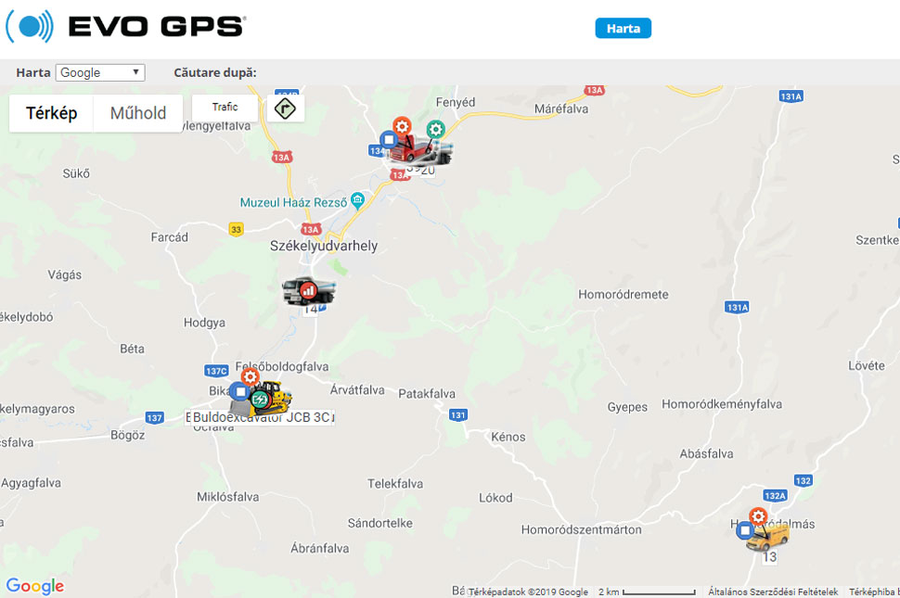Open the Harta Google map provider dropdown

point(100,72)
